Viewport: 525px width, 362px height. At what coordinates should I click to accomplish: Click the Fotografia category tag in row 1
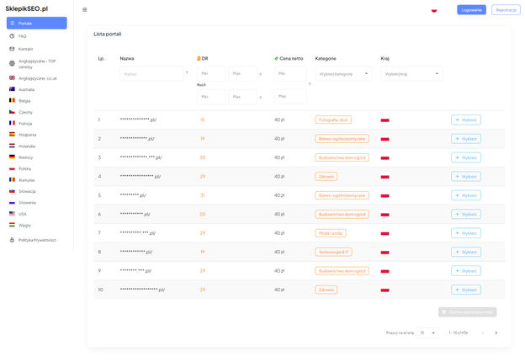[x=333, y=120]
